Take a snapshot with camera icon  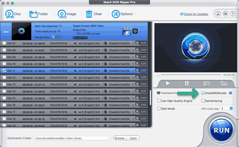pos(206,84)
